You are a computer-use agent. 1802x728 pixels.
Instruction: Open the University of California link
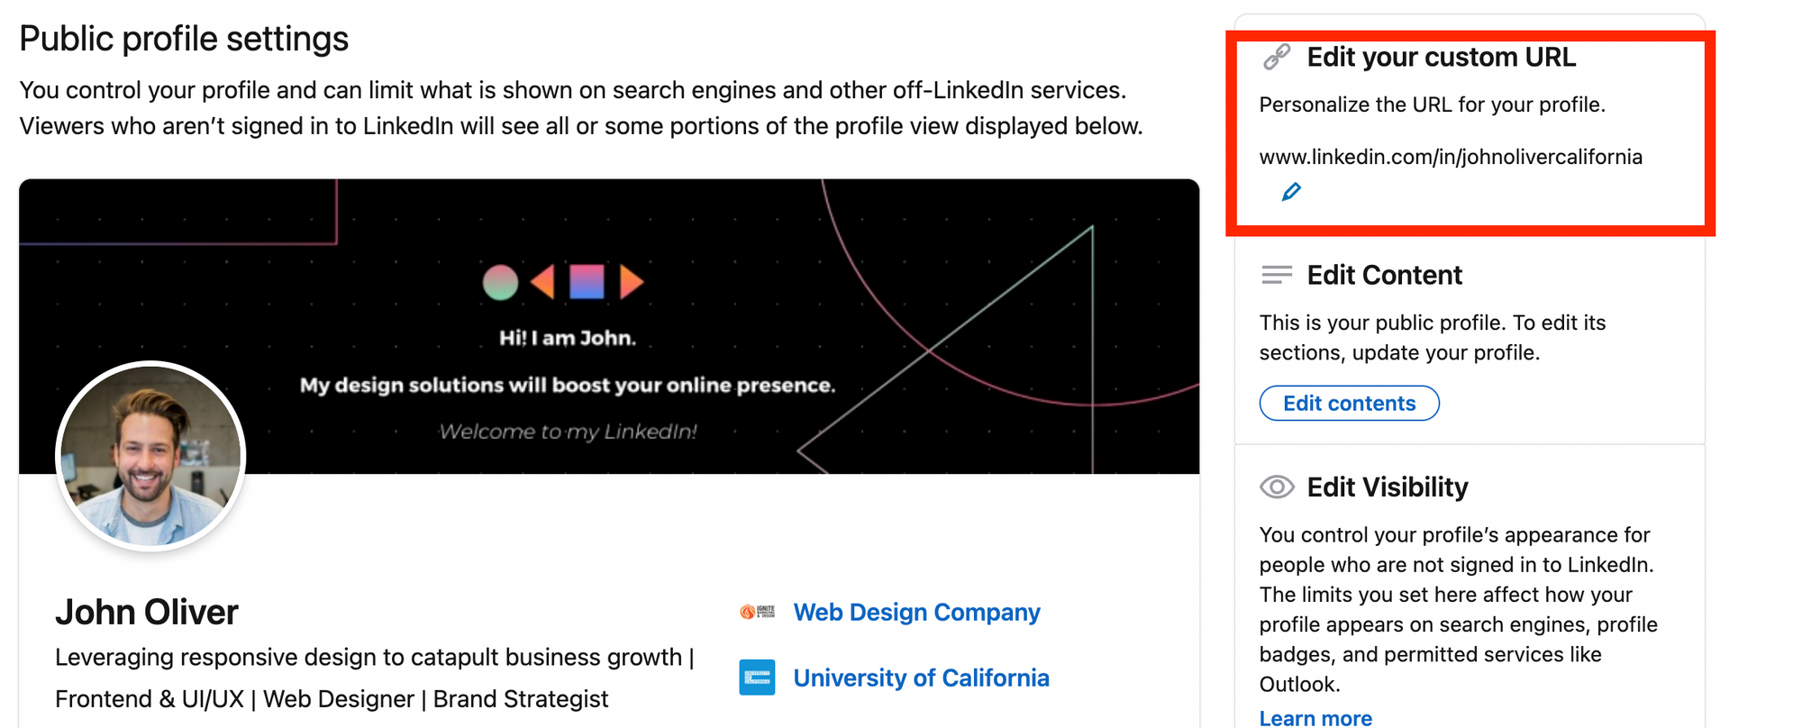tap(921, 678)
